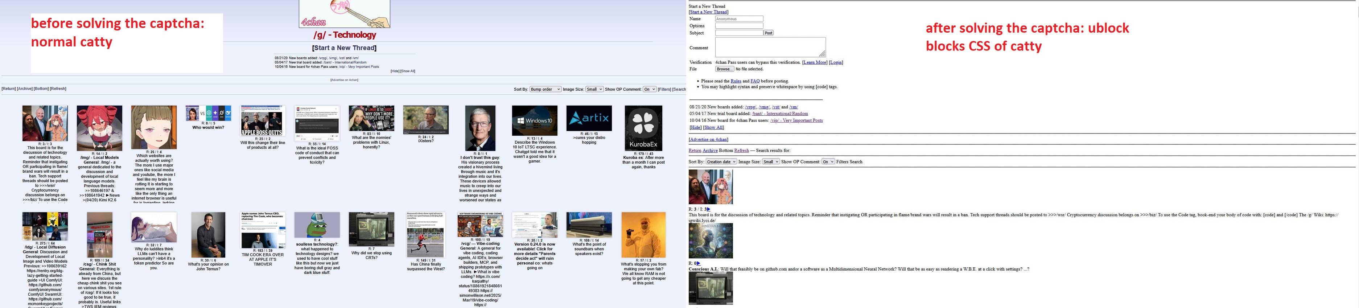Click the Refresh link on unstyled page
The height and width of the screenshot is (308, 1359).
[741, 150]
